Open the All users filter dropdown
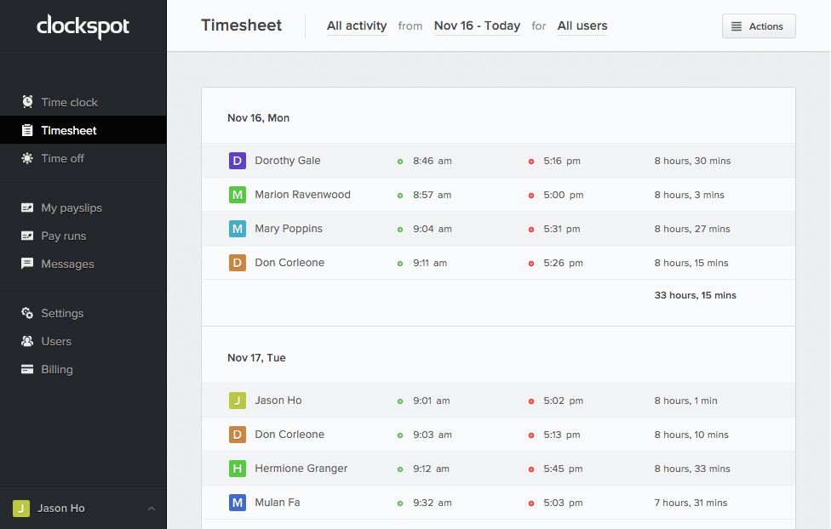 pos(582,26)
